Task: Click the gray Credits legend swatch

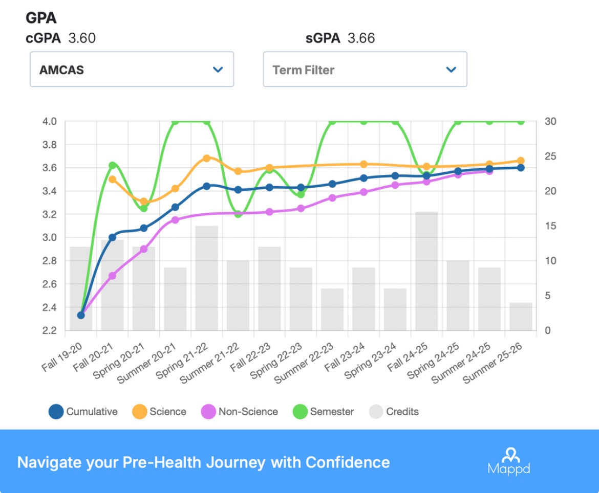Action: point(376,412)
